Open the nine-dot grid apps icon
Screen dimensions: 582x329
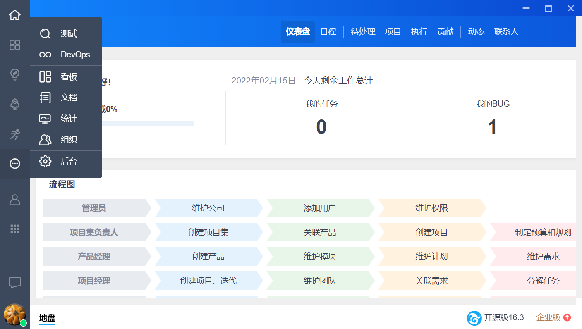pos(15,229)
